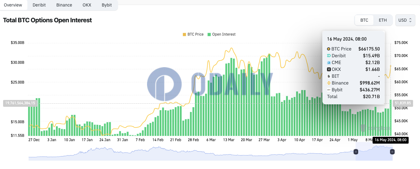Click the BIT icon in tooltip

click(x=329, y=76)
